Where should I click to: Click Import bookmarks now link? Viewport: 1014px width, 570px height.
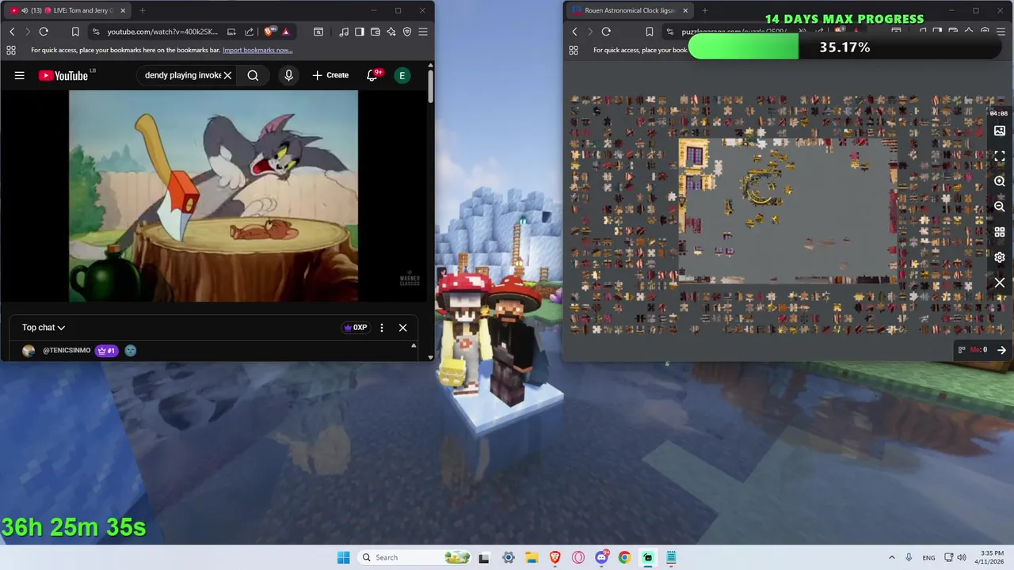coord(257,50)
